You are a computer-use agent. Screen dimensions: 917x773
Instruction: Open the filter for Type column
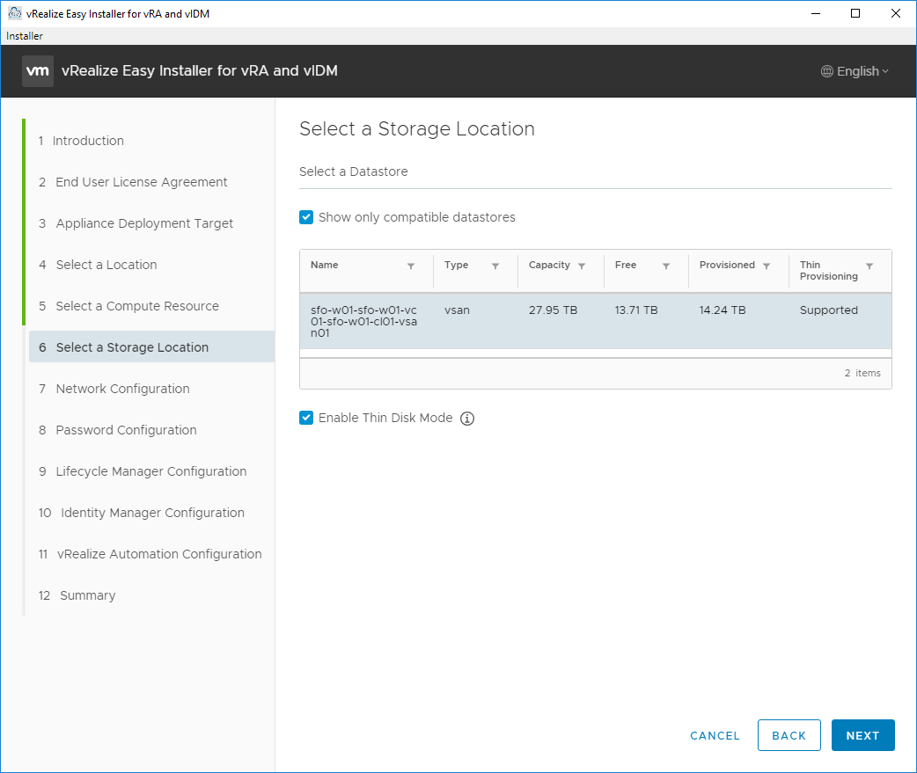click(x=495, y=266)
